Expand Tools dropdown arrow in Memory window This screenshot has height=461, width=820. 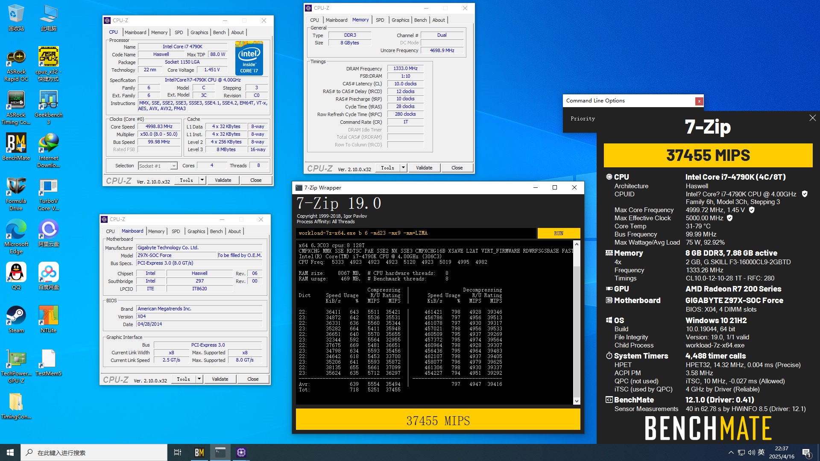[x=403, y=168]
